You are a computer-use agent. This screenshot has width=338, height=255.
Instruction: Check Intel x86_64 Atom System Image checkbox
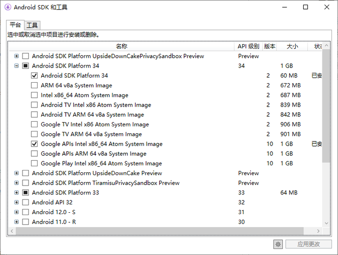(34, 95)
